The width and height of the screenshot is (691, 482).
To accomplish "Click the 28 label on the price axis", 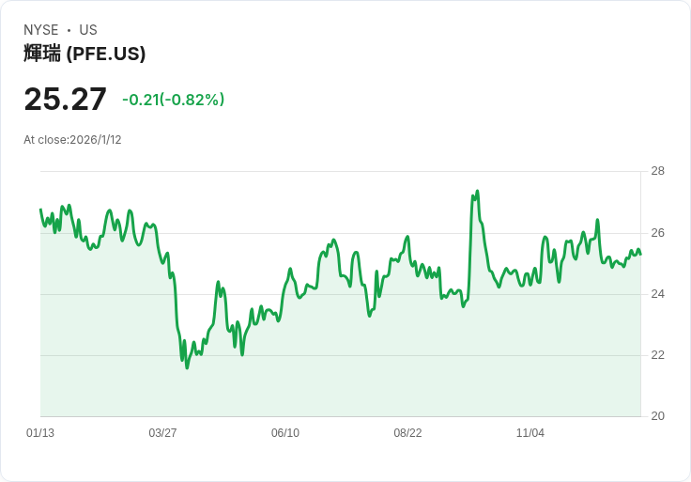I will coord(657,171).
